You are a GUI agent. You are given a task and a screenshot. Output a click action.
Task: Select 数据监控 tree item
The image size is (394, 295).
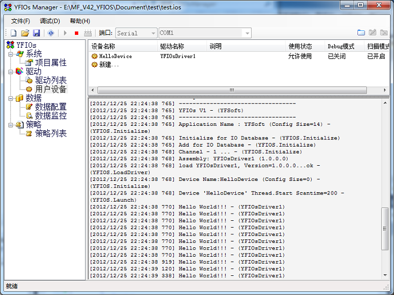click(x=51, y=116)
